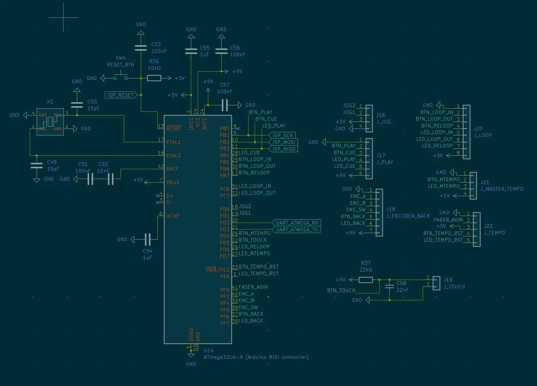This screenshot has height=386, width=537.
Task: Select the J22 connector symbol
Action: click(x=477, y=229)
